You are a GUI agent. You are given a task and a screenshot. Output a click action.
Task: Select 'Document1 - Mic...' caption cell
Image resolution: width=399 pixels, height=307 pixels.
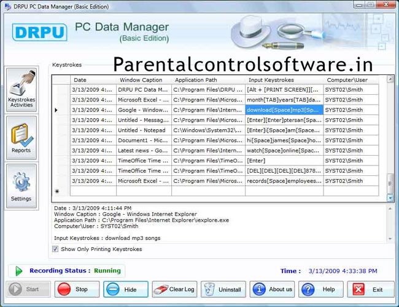tap(144, 140)
